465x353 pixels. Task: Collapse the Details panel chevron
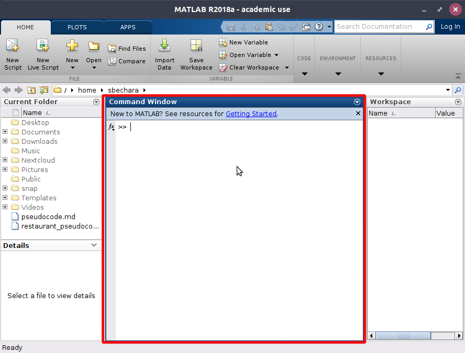coord(94,245)
